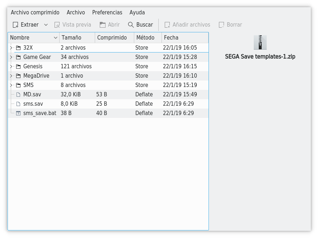318x238 pixels.
Task: Click the zip archive icon in the info panel
Action: coord(260,42)
